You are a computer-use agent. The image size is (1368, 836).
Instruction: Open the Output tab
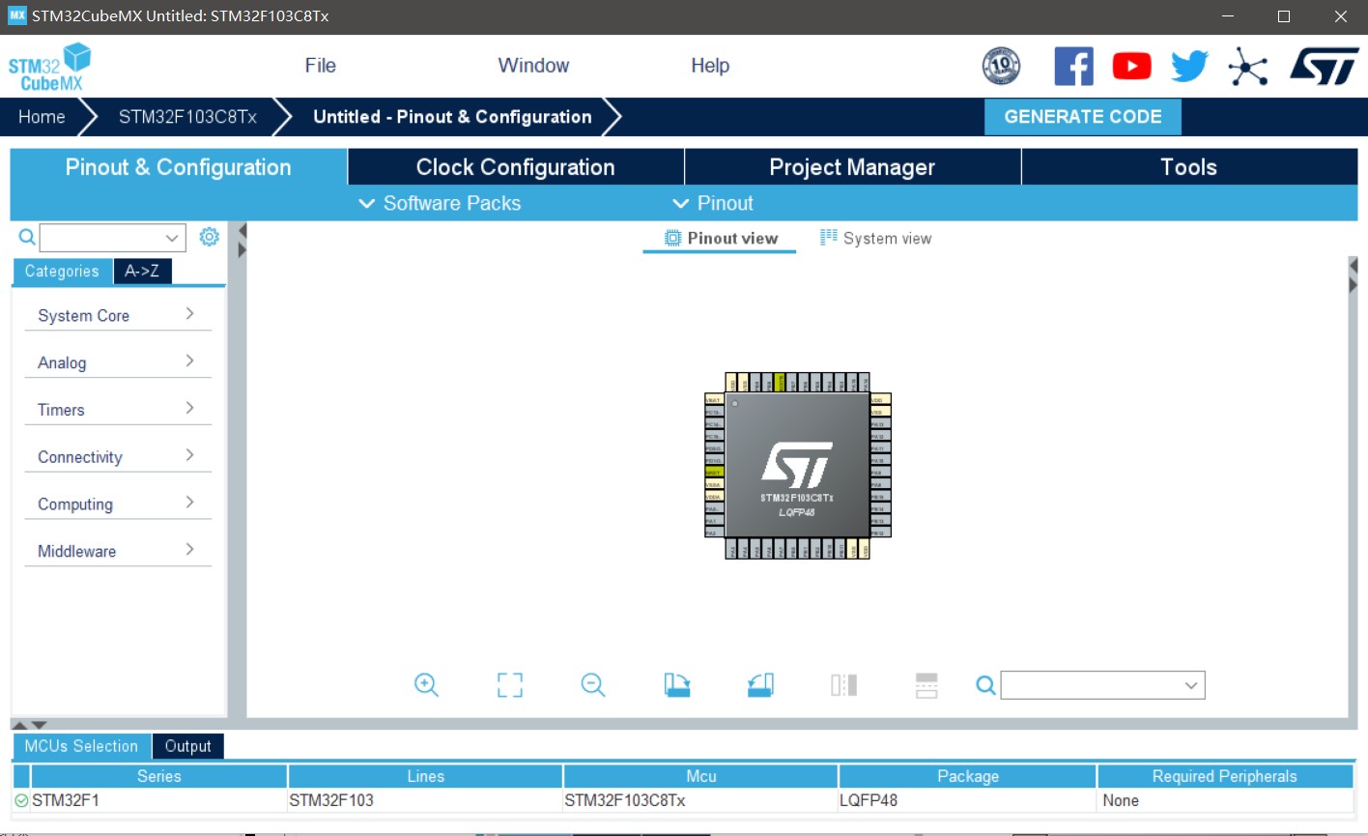click(187, 746)
